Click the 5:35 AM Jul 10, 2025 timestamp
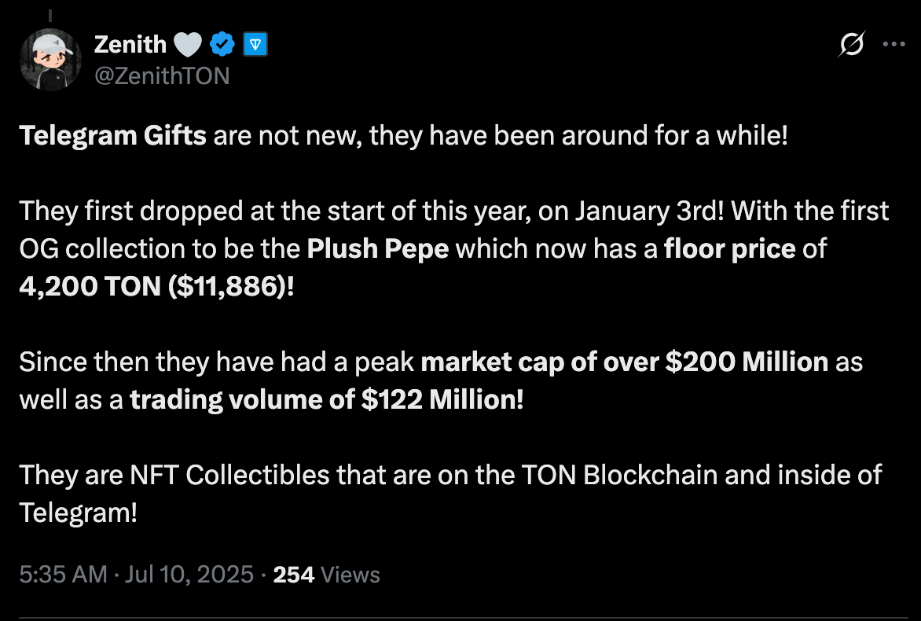The image size is (921, 621). [136, 574]
